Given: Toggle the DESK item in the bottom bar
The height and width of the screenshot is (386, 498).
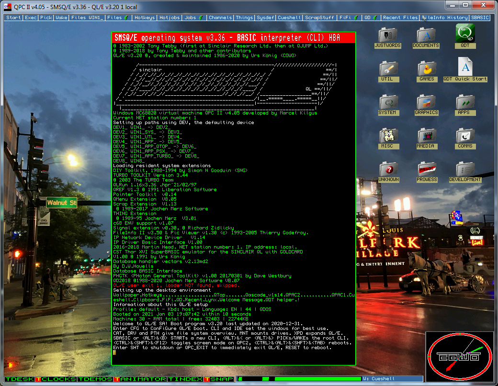Looking at the screenshot, I should tap(20, 379).
